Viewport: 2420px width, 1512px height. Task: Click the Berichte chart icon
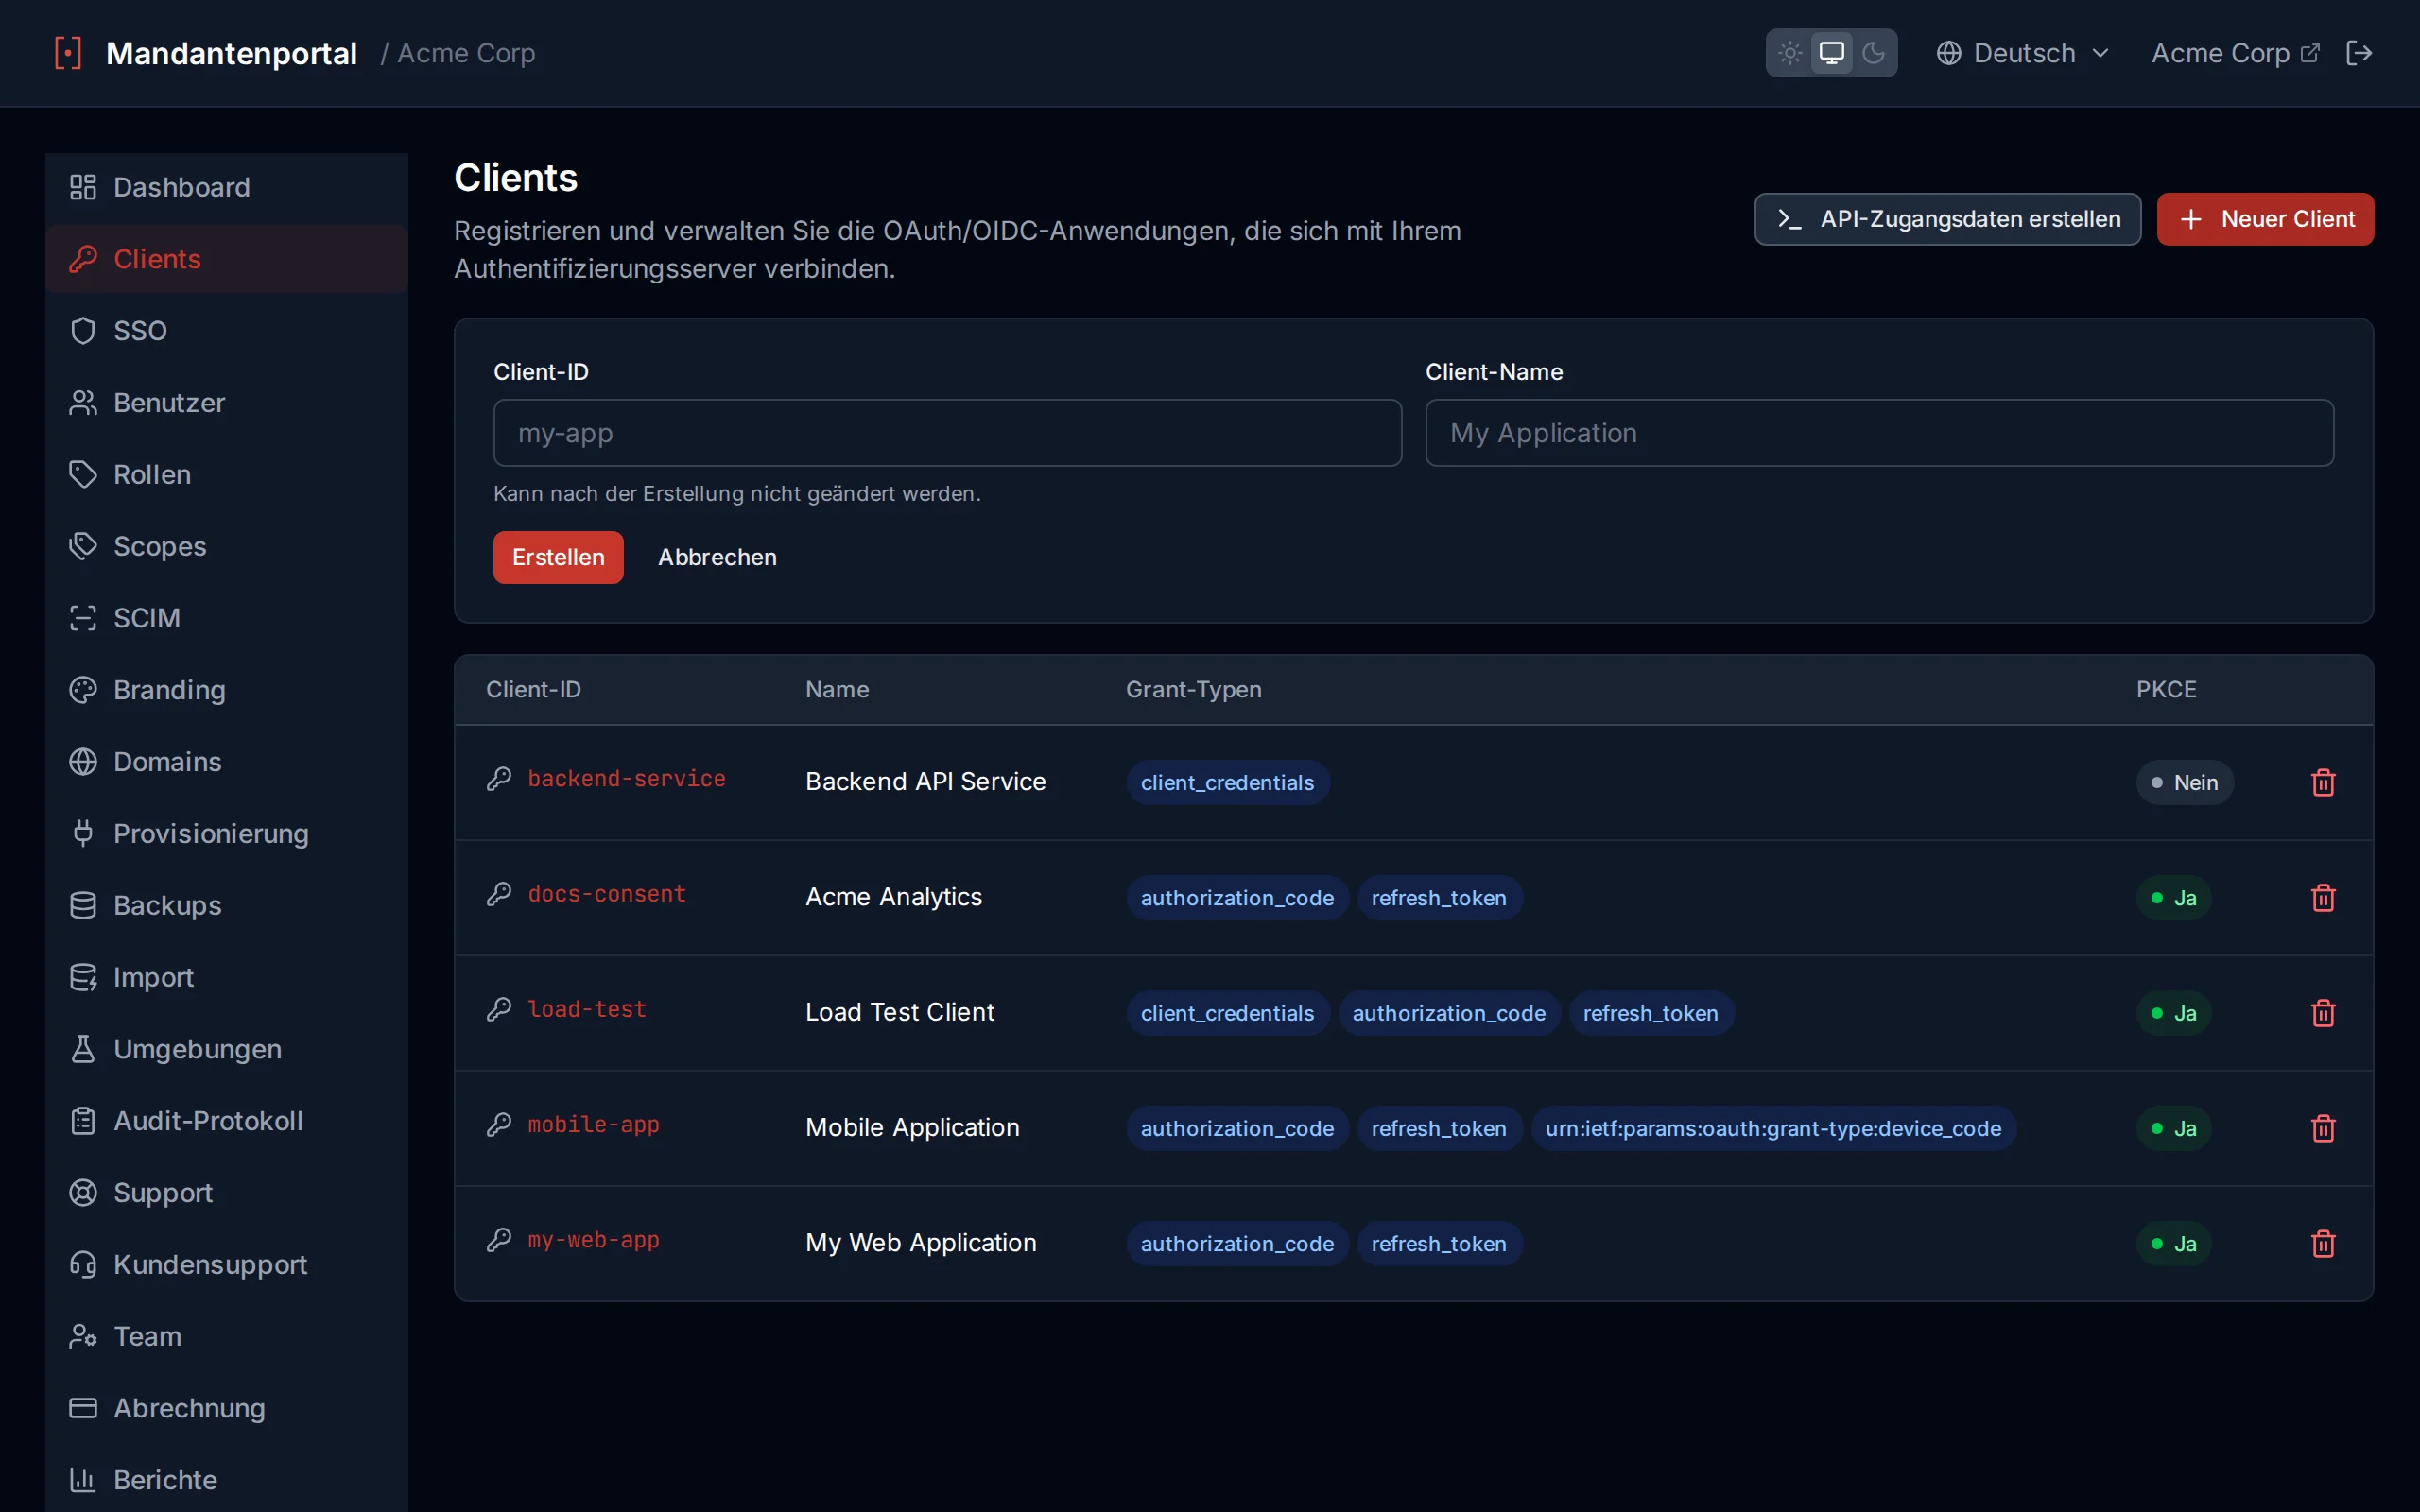(x=83, y=1480)
